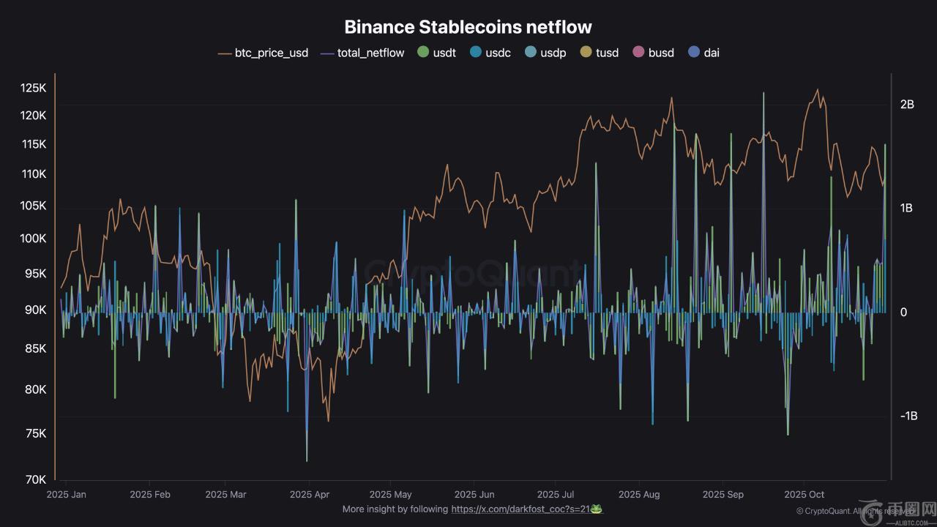Image resolution: width=937 pixels, height=527 pixels.
Task: Click the usdc legend color dot
Action: click(476, 52)
